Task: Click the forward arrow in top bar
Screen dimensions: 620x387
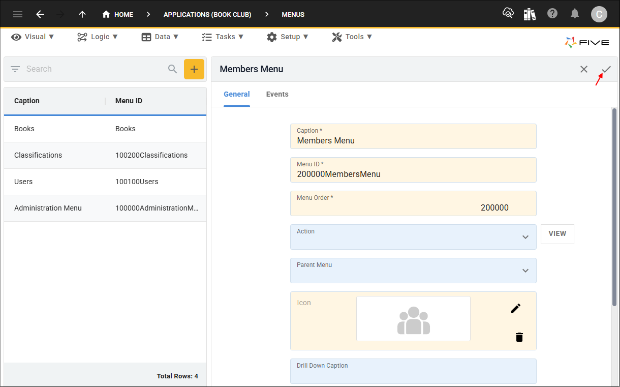Action: pos(60,14)
